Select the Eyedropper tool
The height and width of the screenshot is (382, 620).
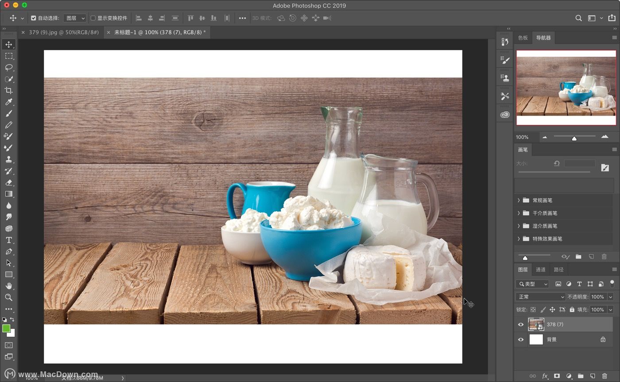[x=9, y=102]
